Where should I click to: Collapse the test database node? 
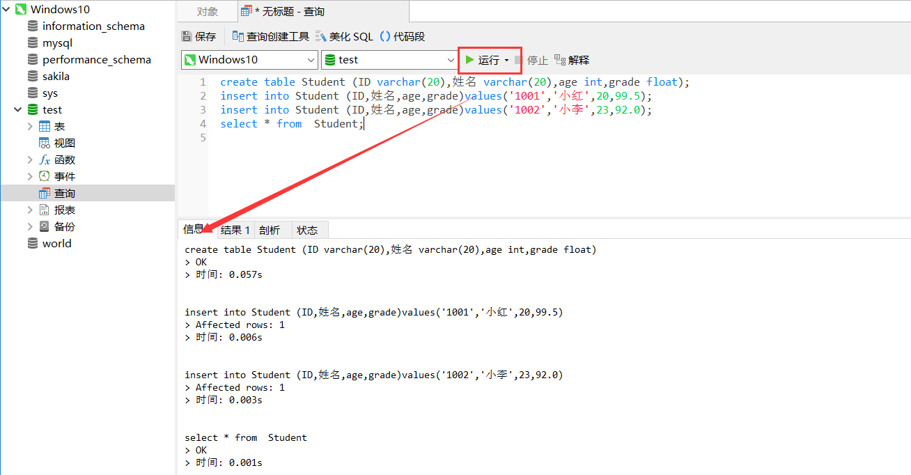click(x=18, y=110)
